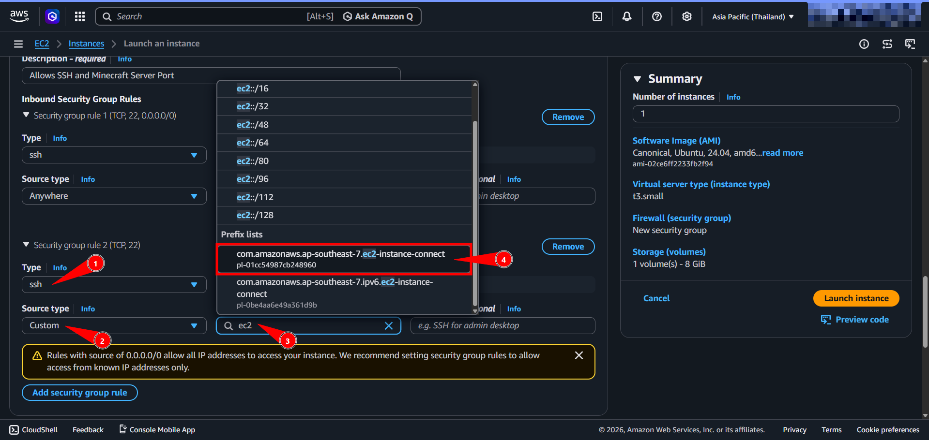Open CloudShell from top bar icon
The width and height of the screenshot is (929, 440).
click(x=597, y=16)
